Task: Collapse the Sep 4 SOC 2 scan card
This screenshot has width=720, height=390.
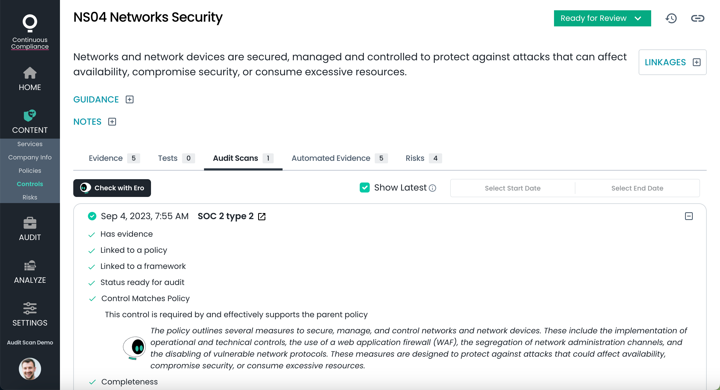Action: point(689,216)
